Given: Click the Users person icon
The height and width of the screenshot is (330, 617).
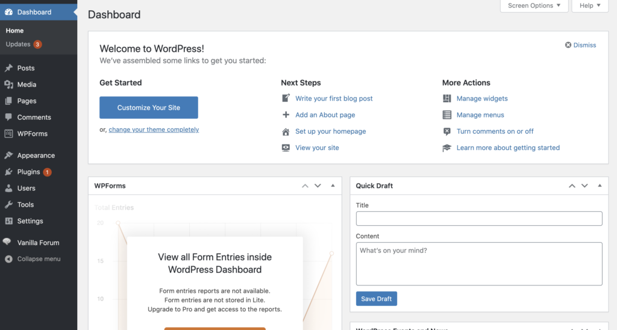Looking at the screenshot, I should click(8, 188).
